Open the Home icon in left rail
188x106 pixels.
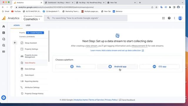click(x=4, y=26)
